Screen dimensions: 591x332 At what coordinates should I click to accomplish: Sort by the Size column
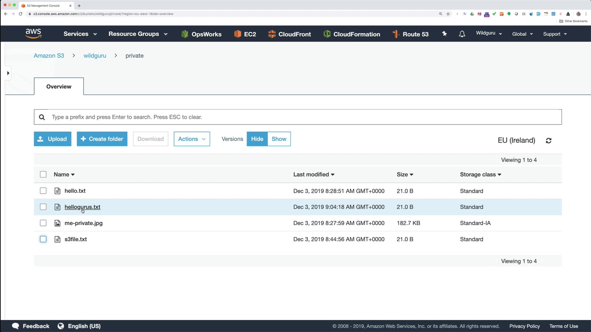point(405,174)
